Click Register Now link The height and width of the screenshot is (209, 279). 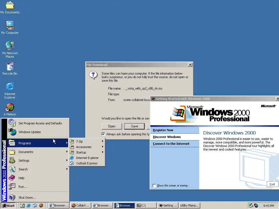click(163, 130)
